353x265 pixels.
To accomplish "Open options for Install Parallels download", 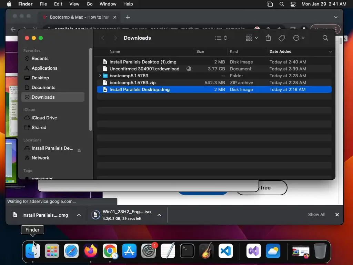I will coord(79,215).
